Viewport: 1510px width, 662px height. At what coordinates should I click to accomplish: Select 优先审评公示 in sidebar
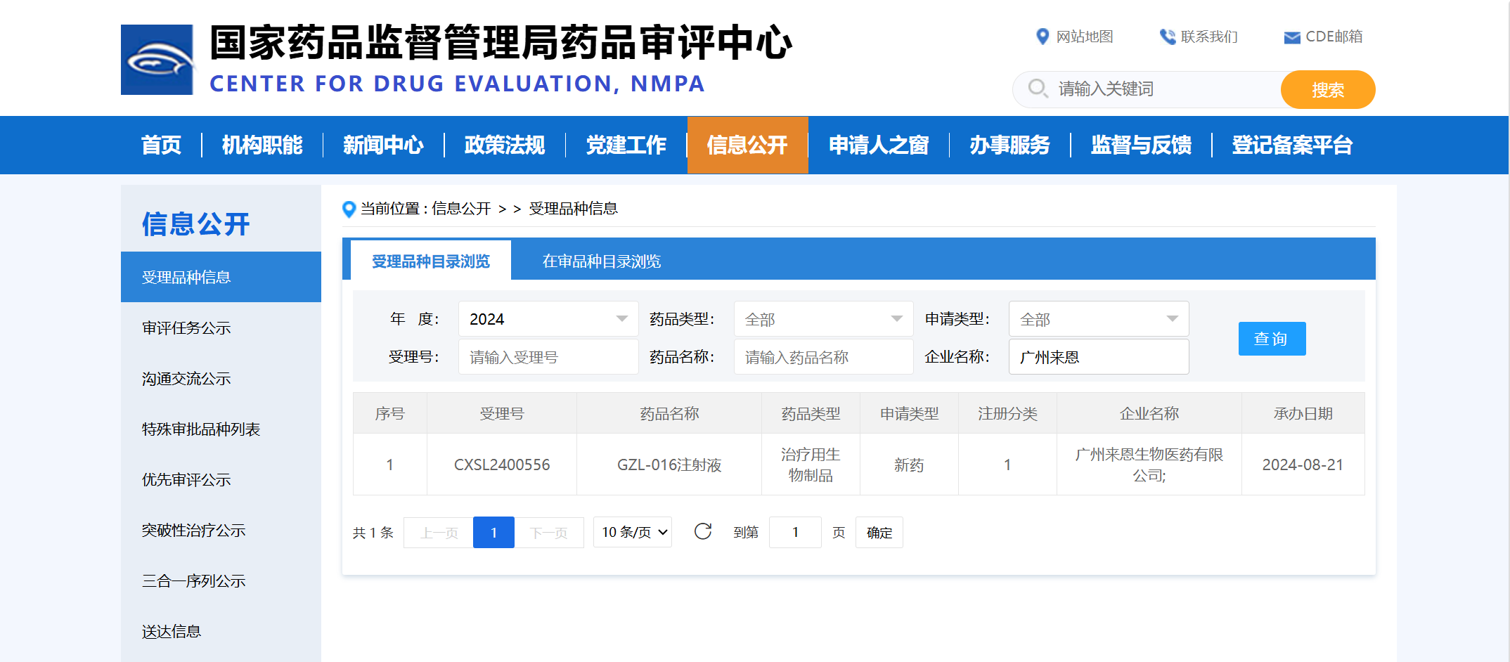pos(221,479)
